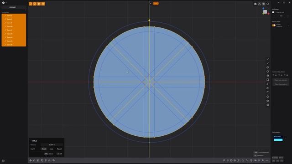Screen dimensions: 292x164
Task: Close the active command with top X
Action: click(x=151, y=3)
